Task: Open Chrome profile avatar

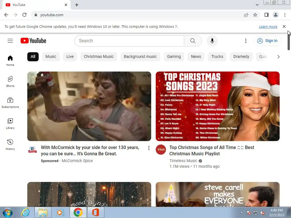Action: pos(276,15)
